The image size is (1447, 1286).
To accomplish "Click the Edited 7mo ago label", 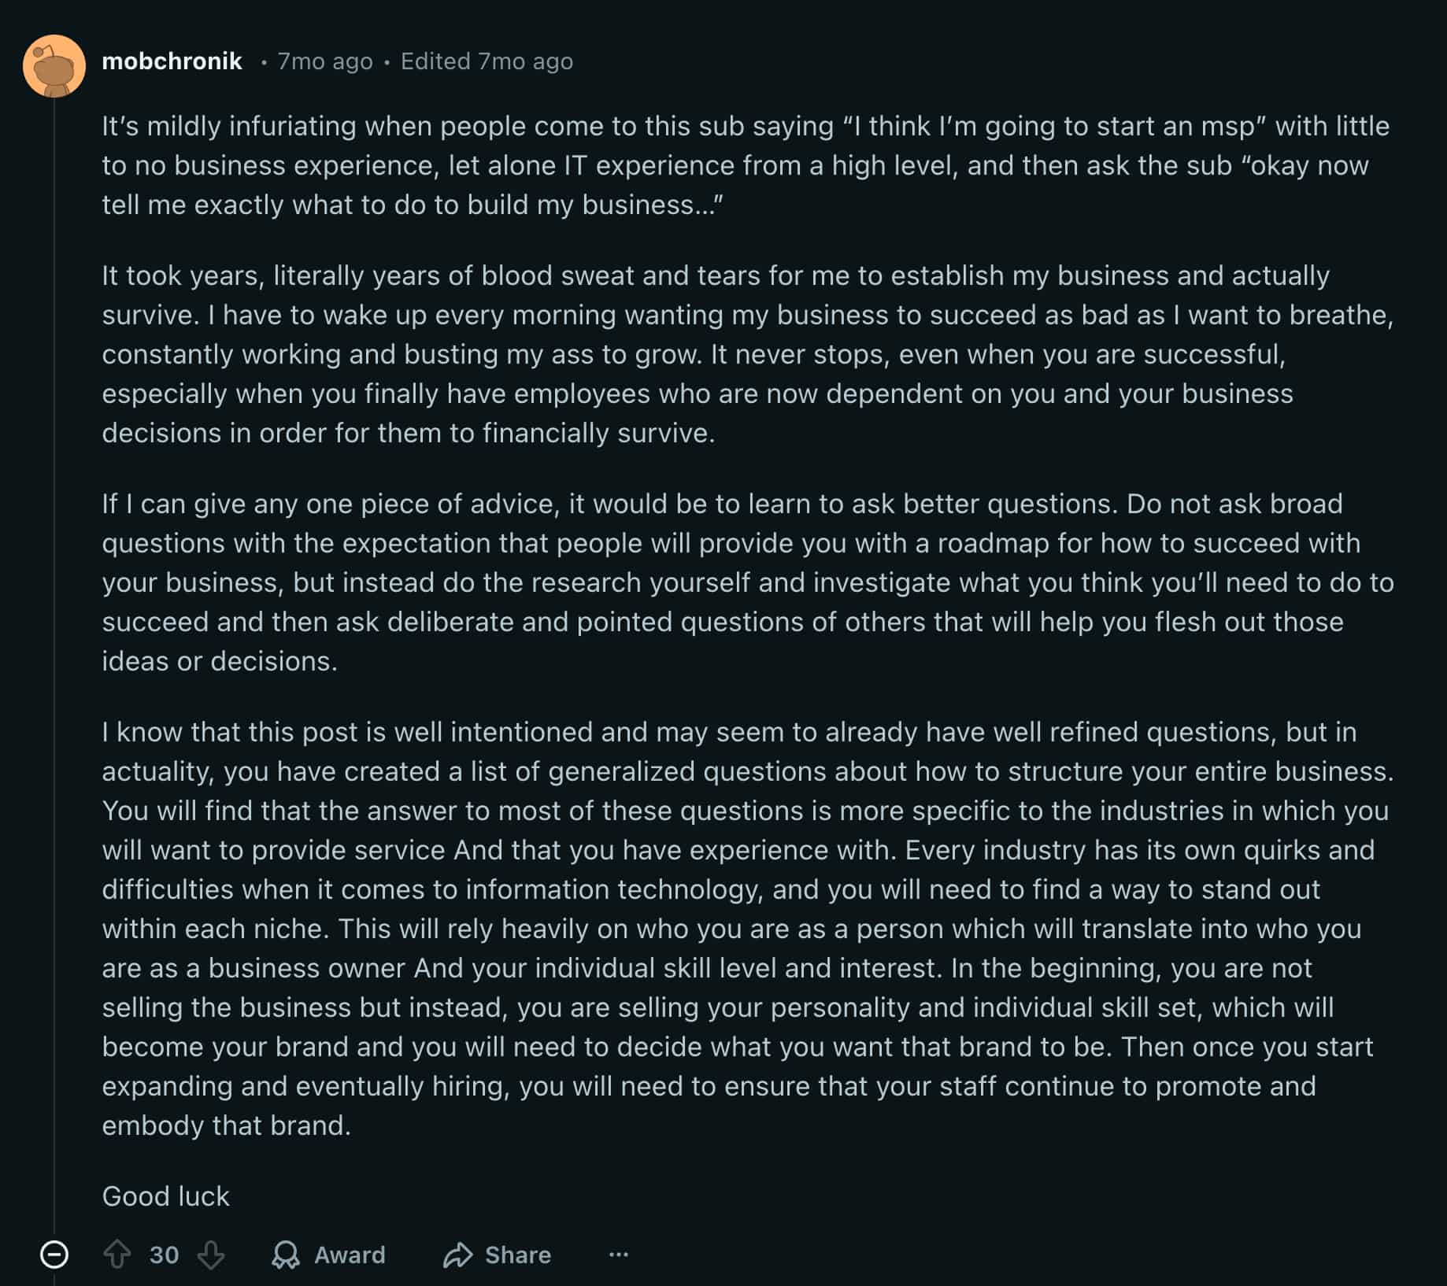I will [x=487, y=61].
